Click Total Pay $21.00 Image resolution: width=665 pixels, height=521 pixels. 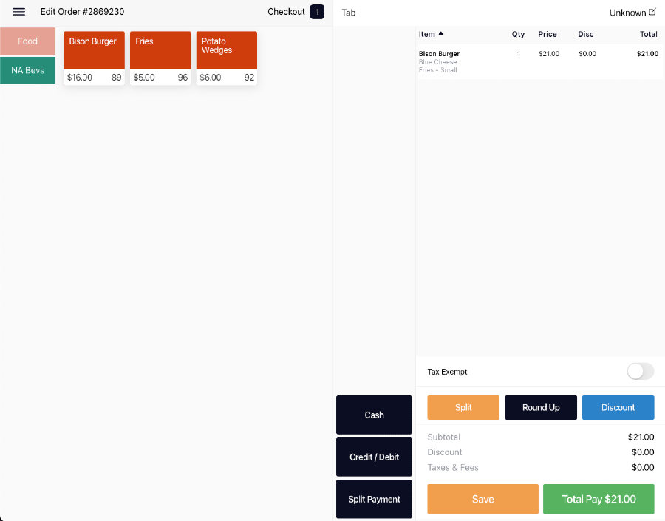tap(598, 499)
